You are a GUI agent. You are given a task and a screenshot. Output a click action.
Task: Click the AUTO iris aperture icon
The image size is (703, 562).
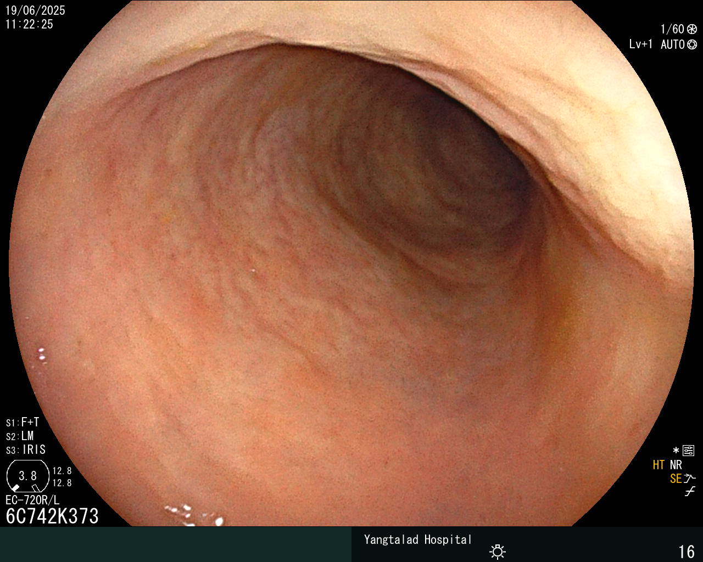(x=692, y=44)
